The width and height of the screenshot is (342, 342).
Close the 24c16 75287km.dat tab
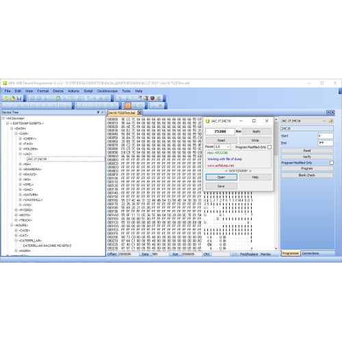pos(140,113)
